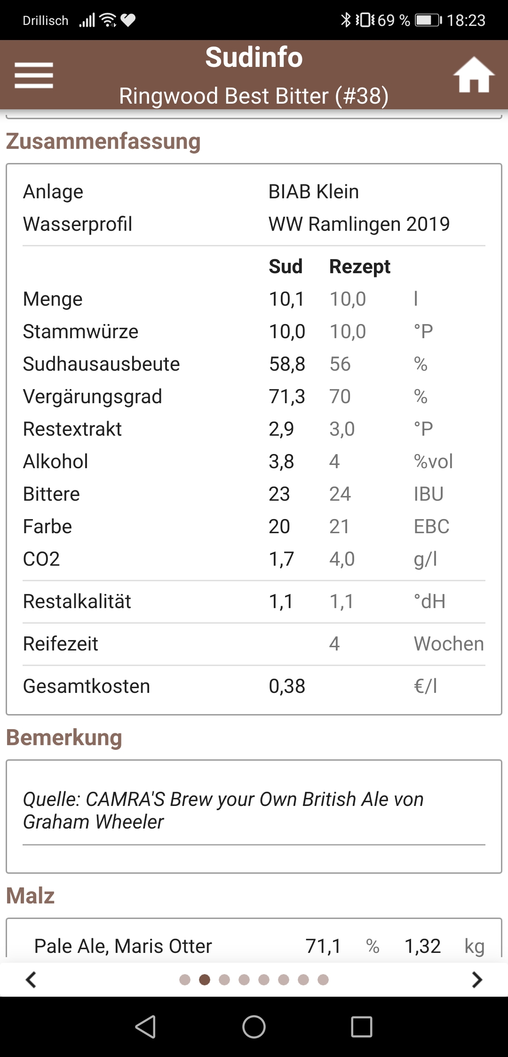The height and width of the screenshot is (1057, 508).
Task: Tap the home icon in header
Action: [x=474, y=75]
